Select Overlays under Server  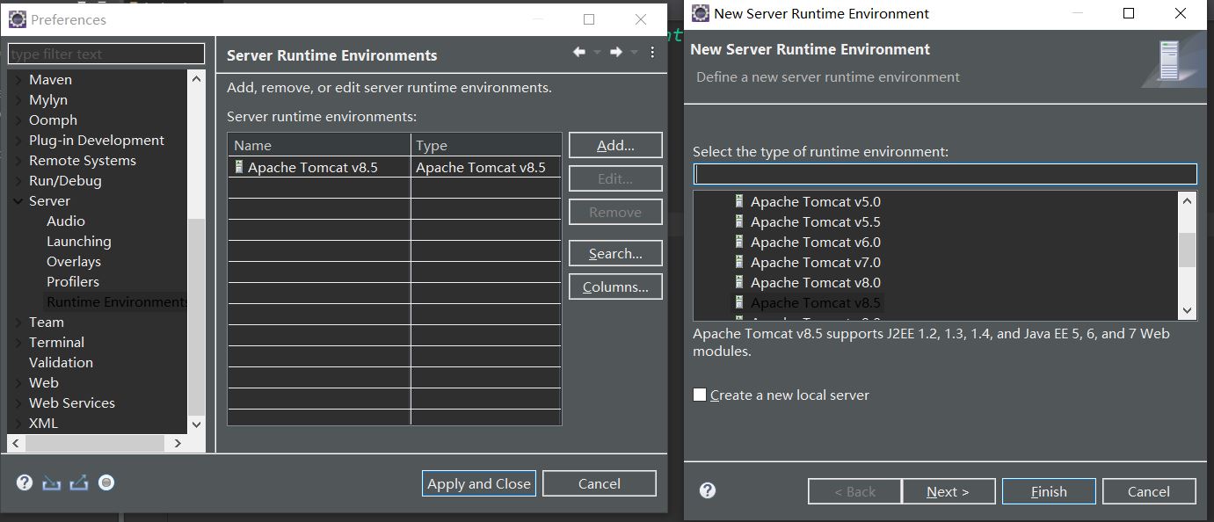click(74, 262)
